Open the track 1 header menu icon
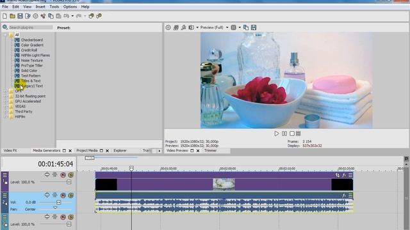The image size is (410, 230). coord(4,175)
